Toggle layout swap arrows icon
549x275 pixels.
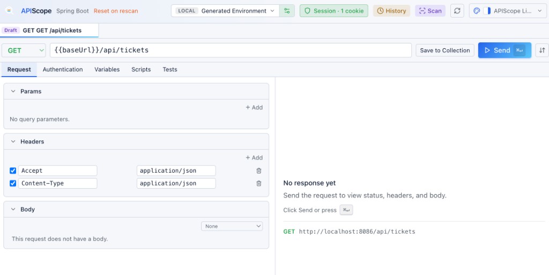click(x=542, y=50)
